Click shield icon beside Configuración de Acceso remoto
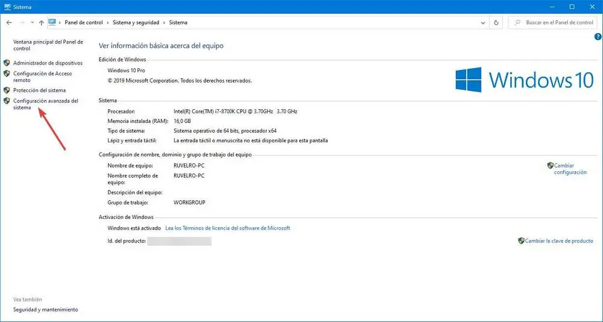 point(7,73)
